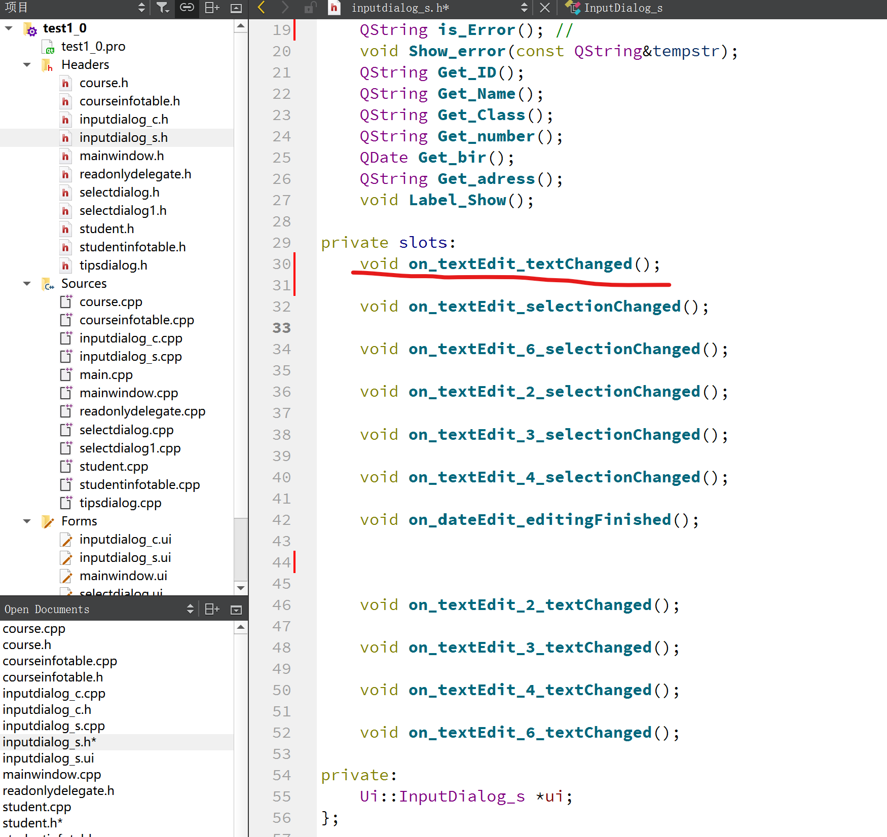Image resolution: width=887 pixels, height=837 pixels.
Task: Open mainwindow.ui form
Action: point(124,576)
